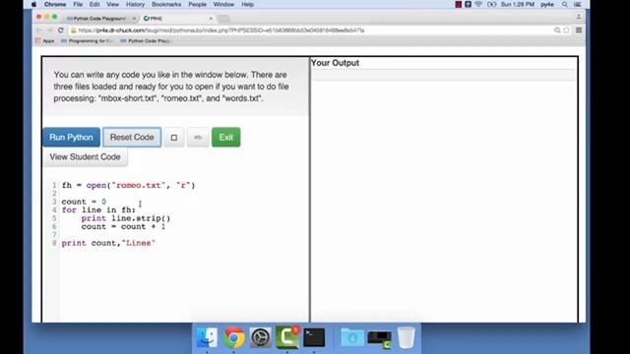Open Apps bookmarks shortcut
This screenshot has height=354, width=630.
point(45,41)
